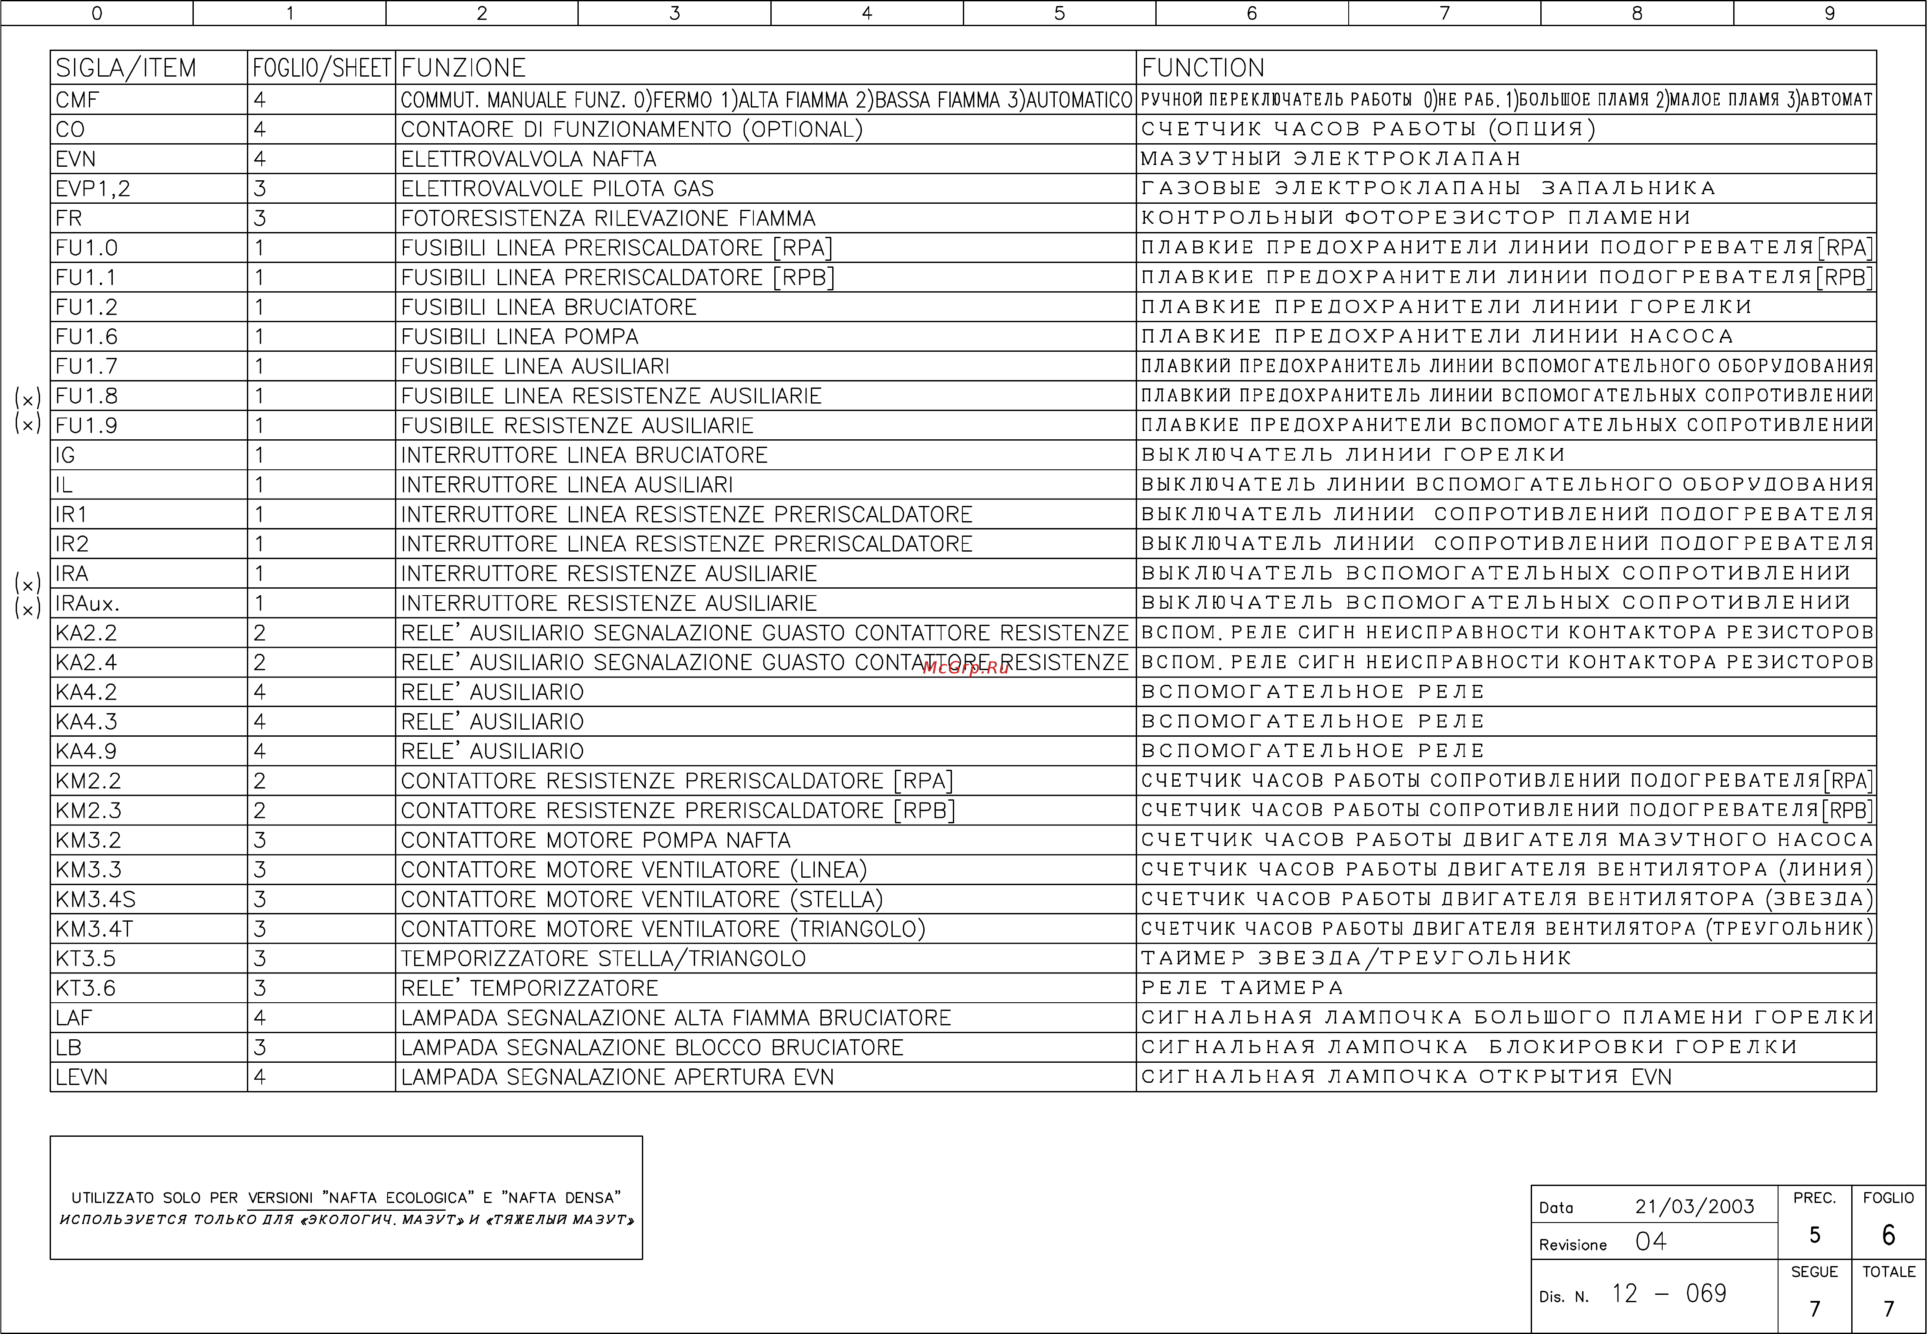Select the EVN item cell
This screenshot has width=1927, height=1334.
pyautogui.click(x=148, y=159)
